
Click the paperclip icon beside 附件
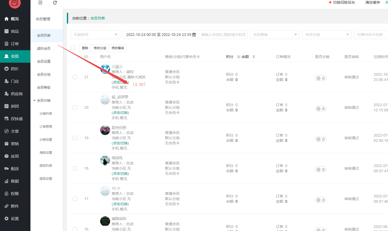[7, 206]
